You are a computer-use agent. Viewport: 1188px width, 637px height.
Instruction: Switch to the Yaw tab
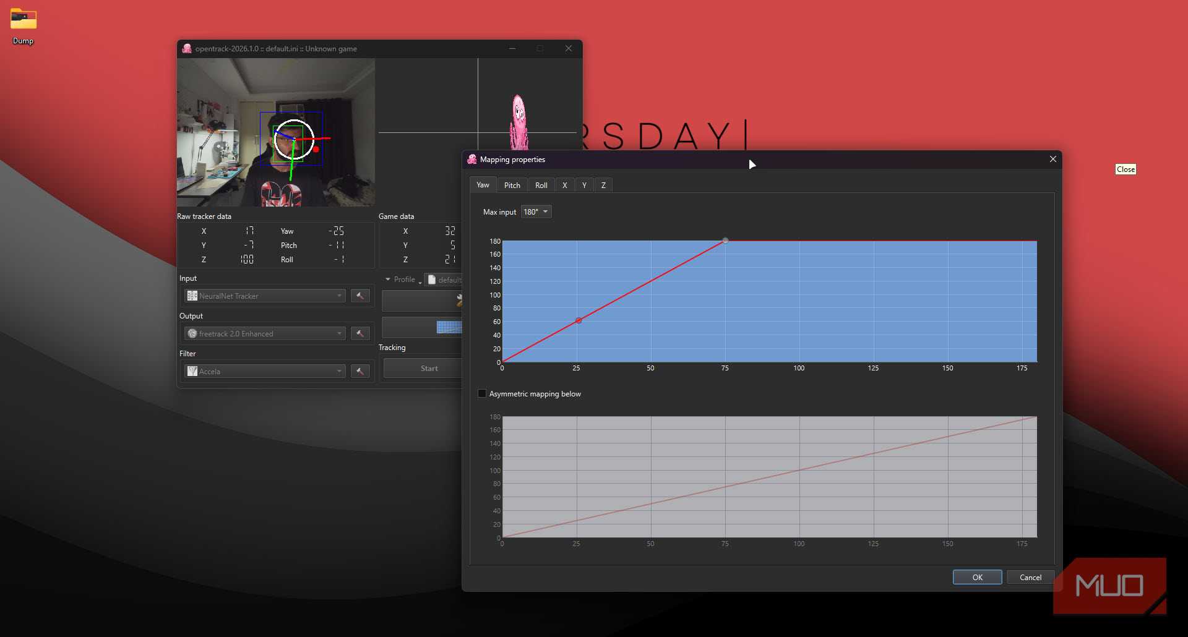pyautogui.click(x=483, y=185)
